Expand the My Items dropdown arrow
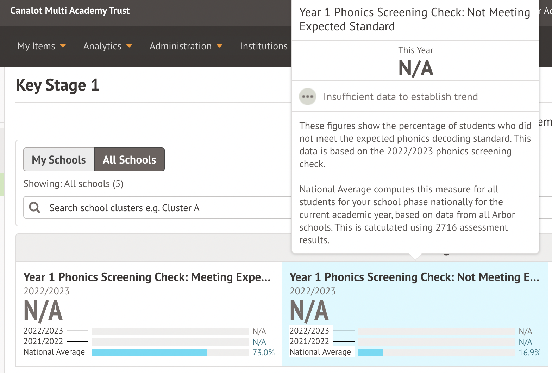This screenshot has height=373, width=552. tap(63, 46)
